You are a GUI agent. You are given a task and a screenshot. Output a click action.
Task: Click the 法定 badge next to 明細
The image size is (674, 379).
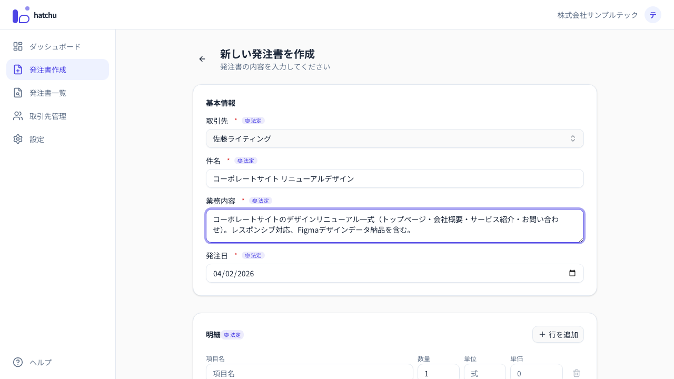[x=232, y=335]
